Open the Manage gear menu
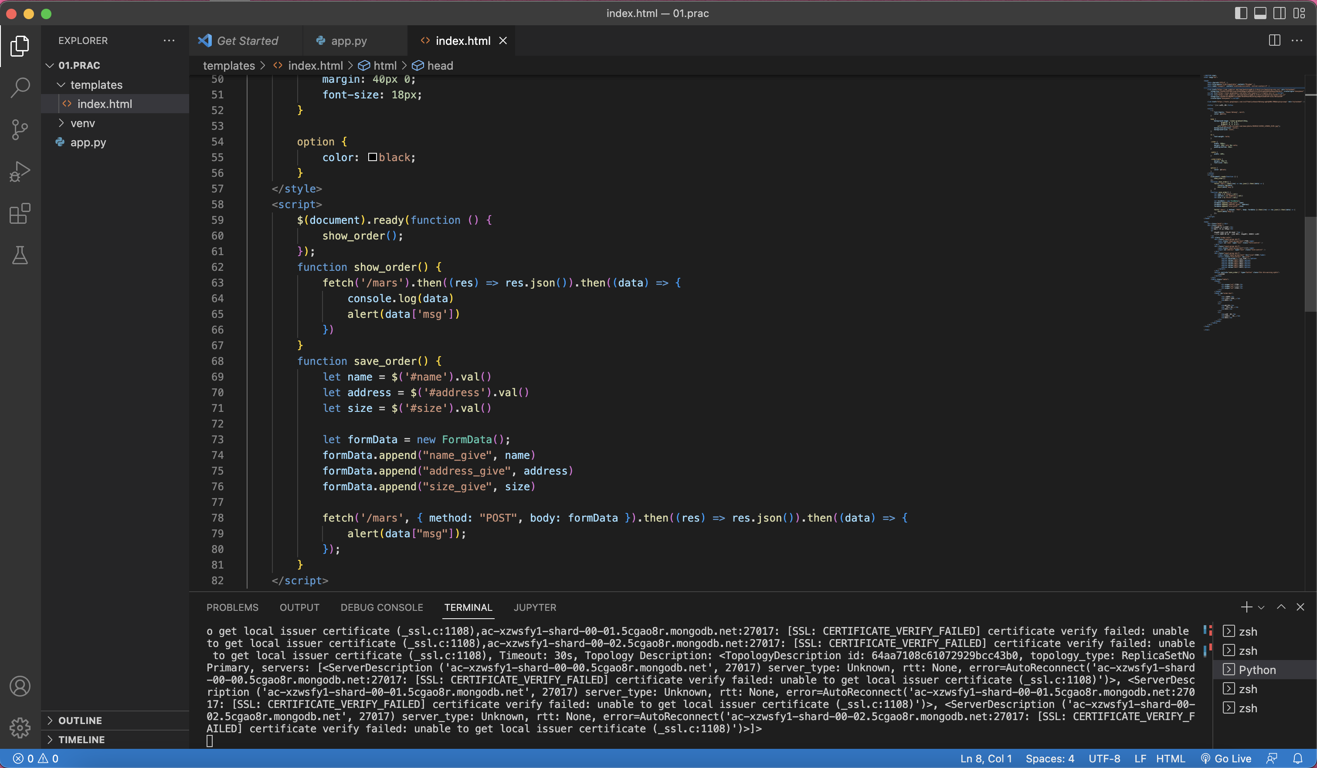Screen dimensions: 1317x768 [x=20, y=728]
